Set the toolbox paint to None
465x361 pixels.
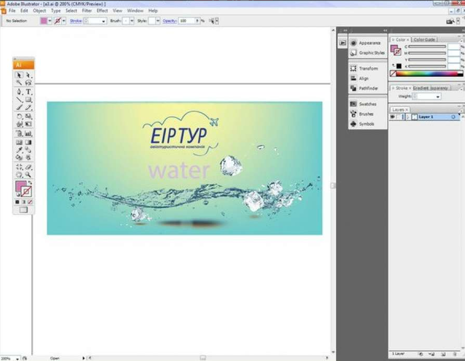[30, 202]
